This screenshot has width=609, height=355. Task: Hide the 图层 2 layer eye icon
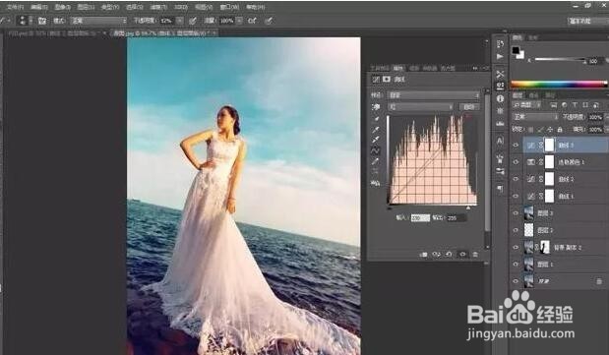point(516,230)
